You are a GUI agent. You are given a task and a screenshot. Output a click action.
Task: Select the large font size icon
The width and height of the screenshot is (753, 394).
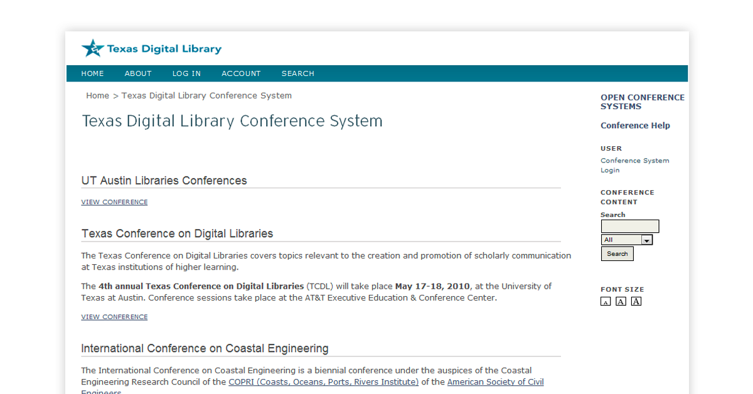[x=636, y=302]
